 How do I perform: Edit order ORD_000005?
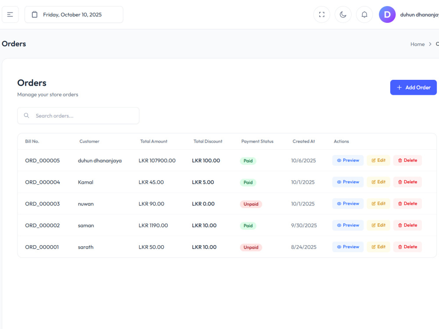(x=378, y=160)
